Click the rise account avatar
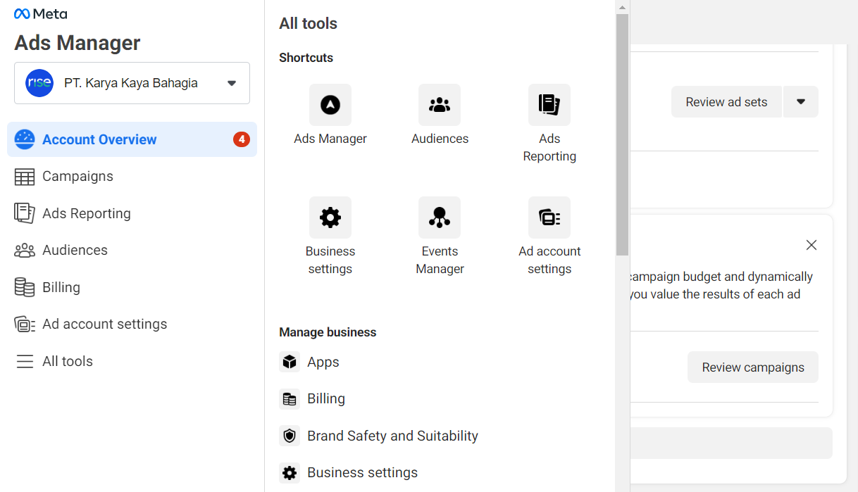858x492 pixels. (x=39, y=83)
